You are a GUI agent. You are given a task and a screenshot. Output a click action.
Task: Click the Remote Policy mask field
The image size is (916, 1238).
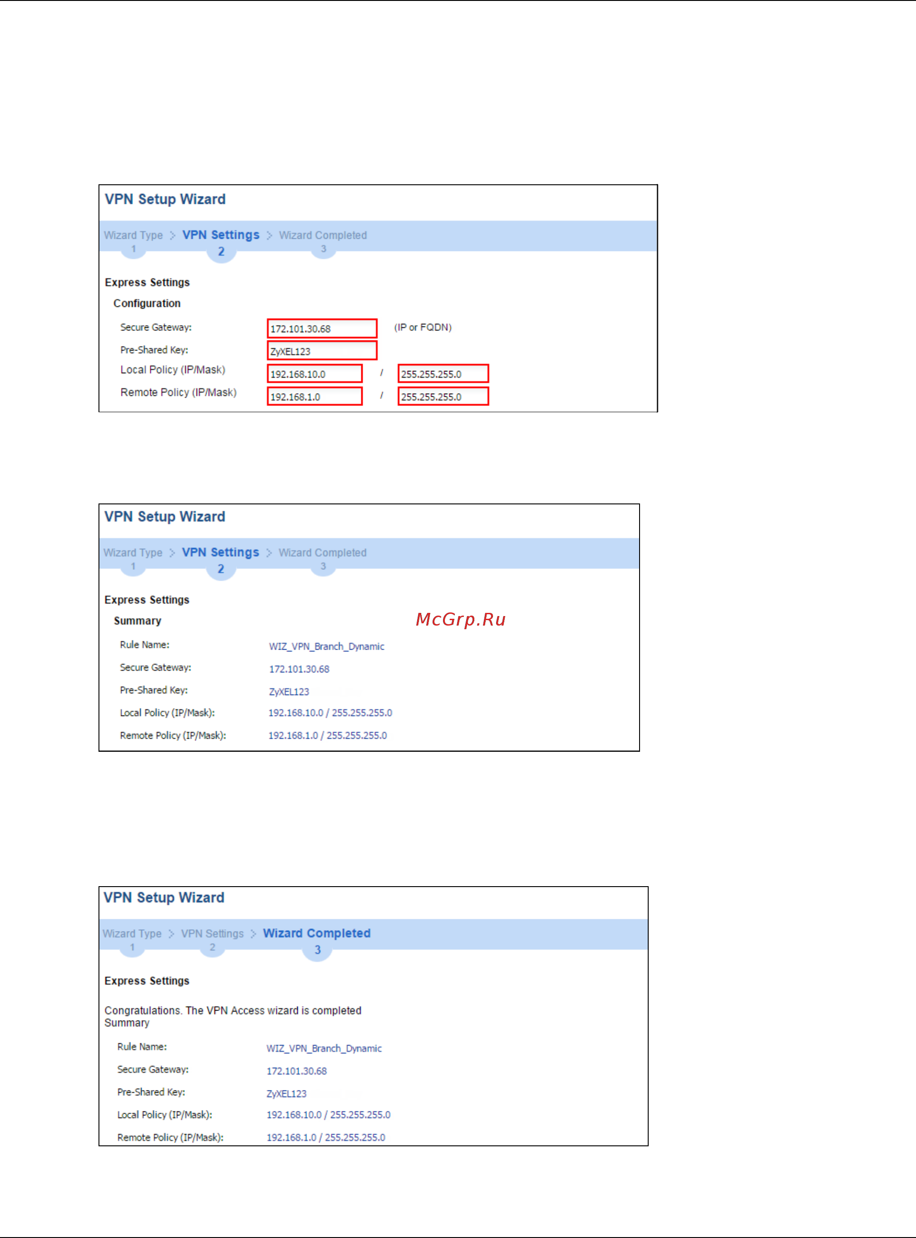click(443, 396)
